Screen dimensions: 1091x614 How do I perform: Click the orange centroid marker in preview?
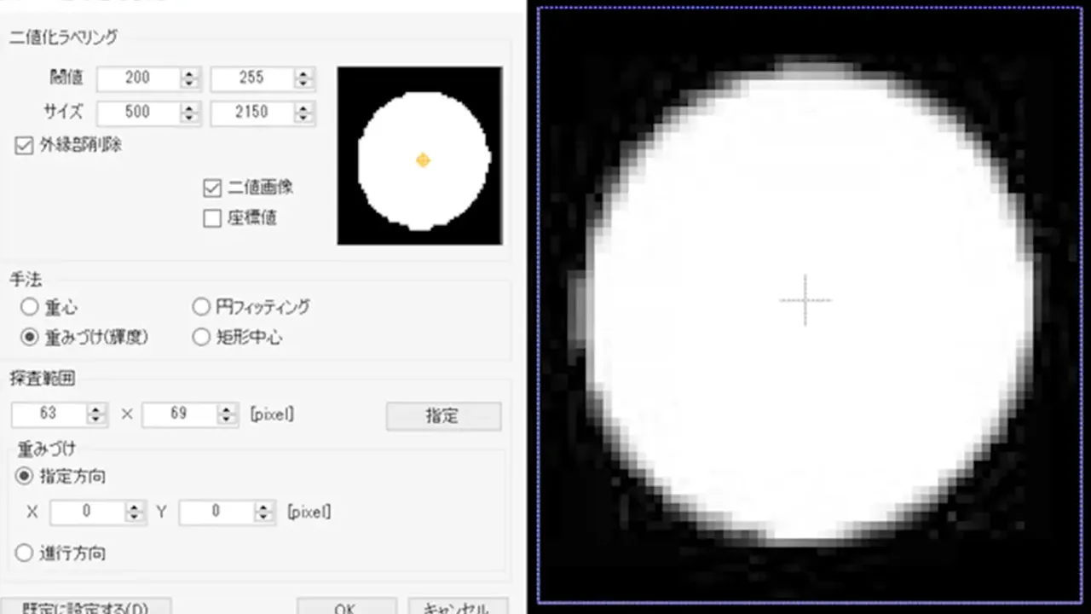pos(423,160)
